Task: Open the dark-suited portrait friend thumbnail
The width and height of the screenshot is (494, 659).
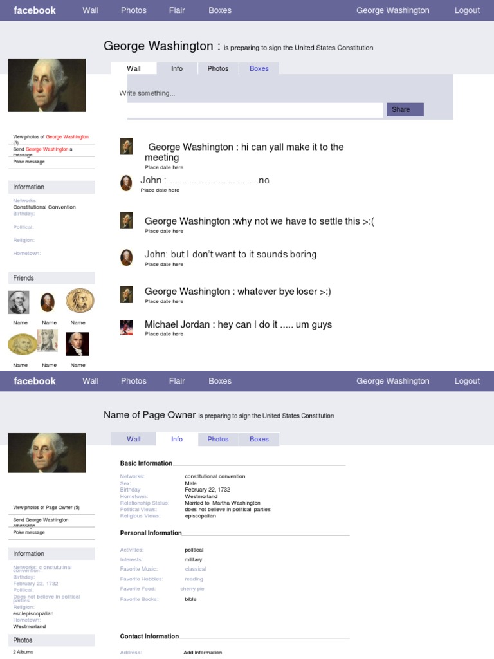Action: click(77, 344)
